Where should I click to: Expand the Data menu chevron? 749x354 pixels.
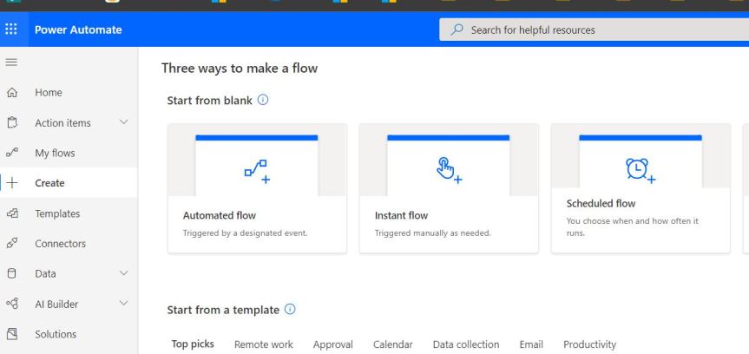click(x=122, y=273)
